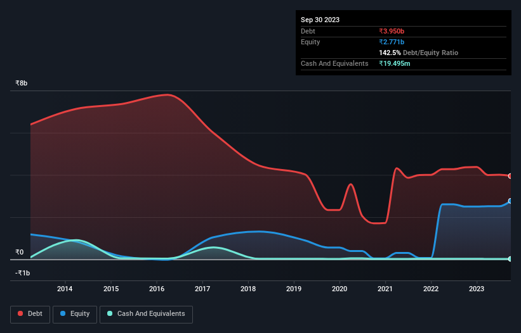The image size is (521, 333).
Task: Click the Sep 30 2023 tooltip date
Action: click(x=320, y=20)
